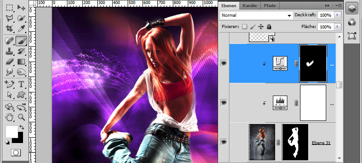Open the Fläche slider arrow
Screen dimensions: 362x163
coord(338,27)
